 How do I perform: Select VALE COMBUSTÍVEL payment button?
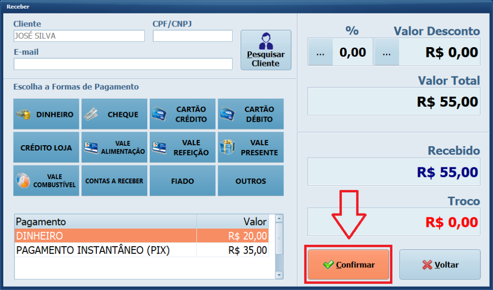point(46,181)
